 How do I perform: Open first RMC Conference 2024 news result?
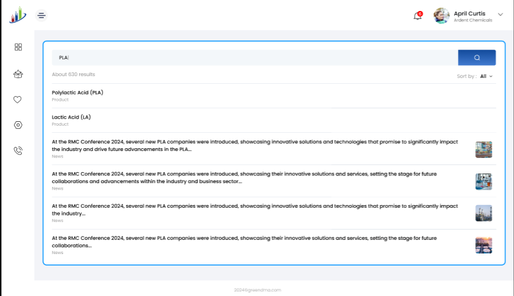point(254,145)
